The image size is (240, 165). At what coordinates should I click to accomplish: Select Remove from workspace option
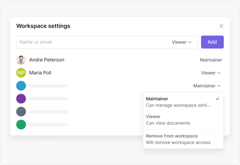click(183, 139)
